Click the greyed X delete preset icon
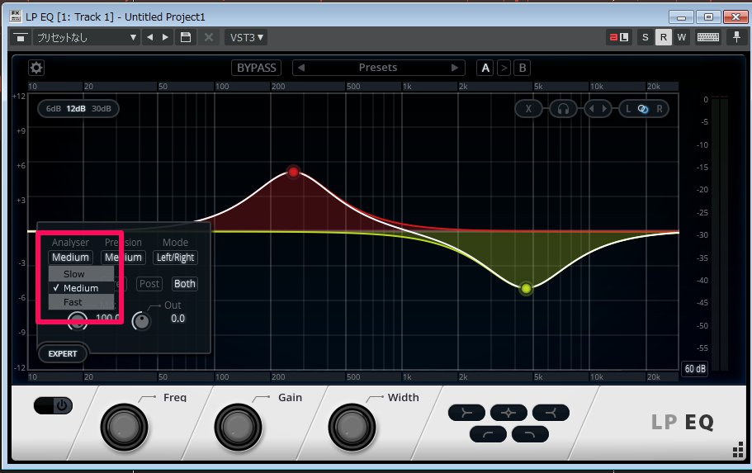The image size is (752, 473). click(x=209, y=37)
